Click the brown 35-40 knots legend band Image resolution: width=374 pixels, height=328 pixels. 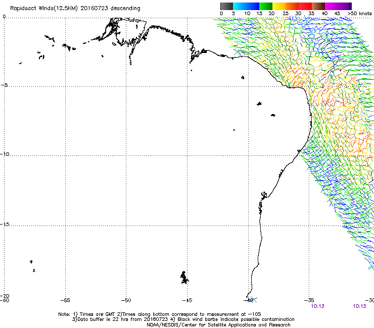pos(318,6)
